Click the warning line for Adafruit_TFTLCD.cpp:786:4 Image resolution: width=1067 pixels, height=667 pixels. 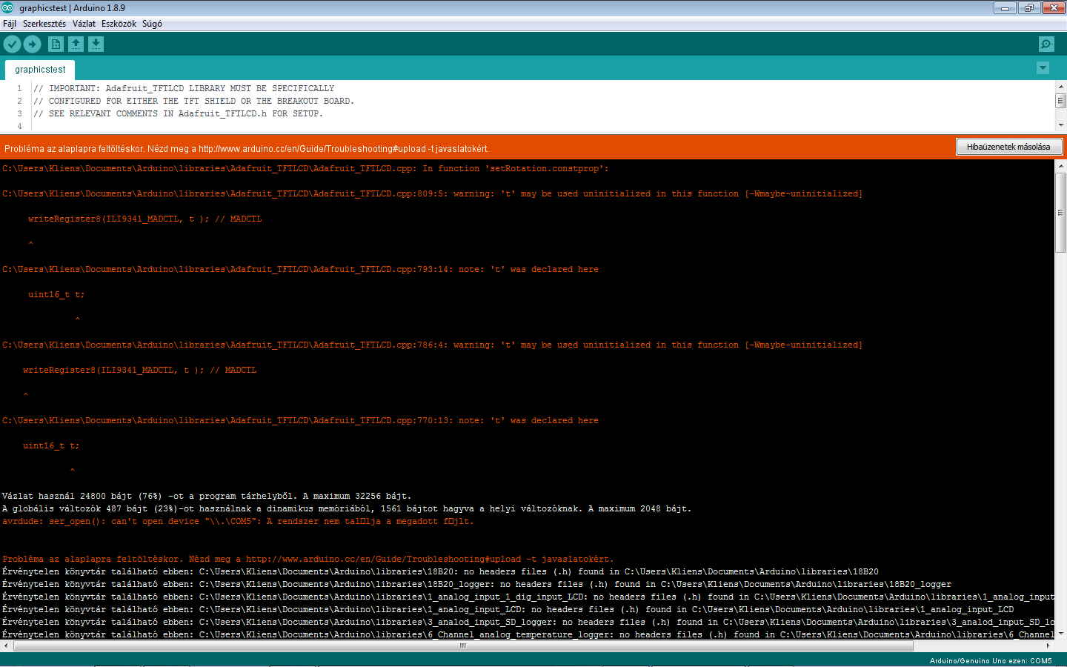tap(432, 345)
